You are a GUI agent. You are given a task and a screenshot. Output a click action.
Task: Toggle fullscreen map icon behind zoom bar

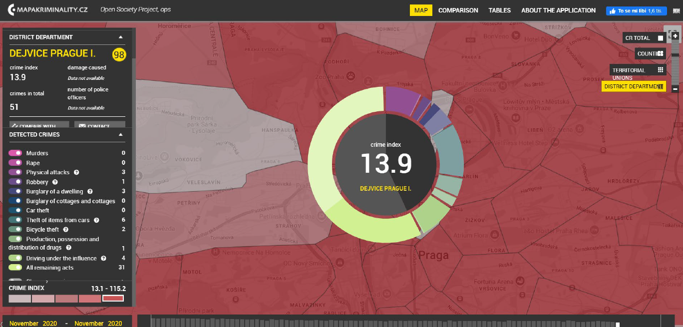[x=672, y=34]
